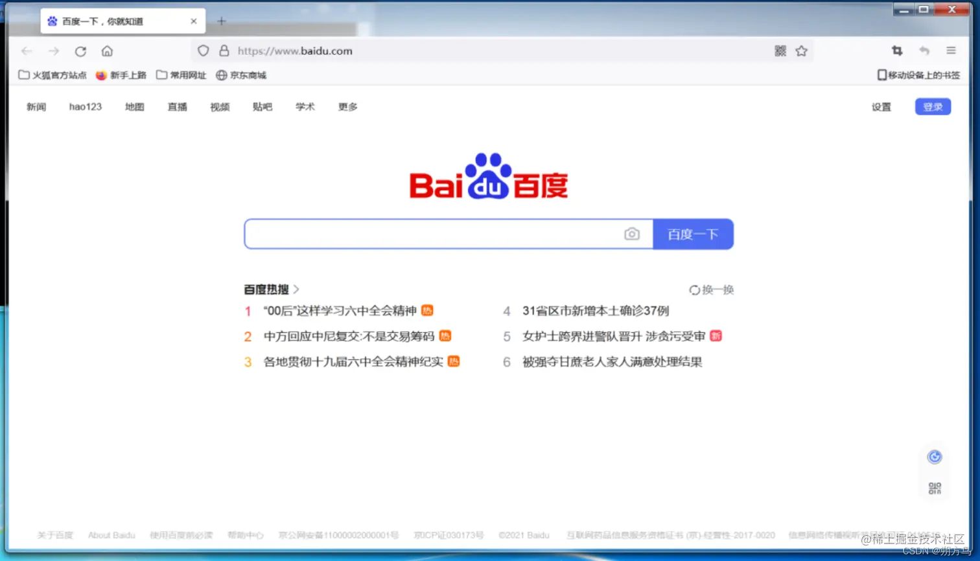Open hot search 31省区市新增本土确诊37例
Screen dimensions: 980x561
(596, 311)
